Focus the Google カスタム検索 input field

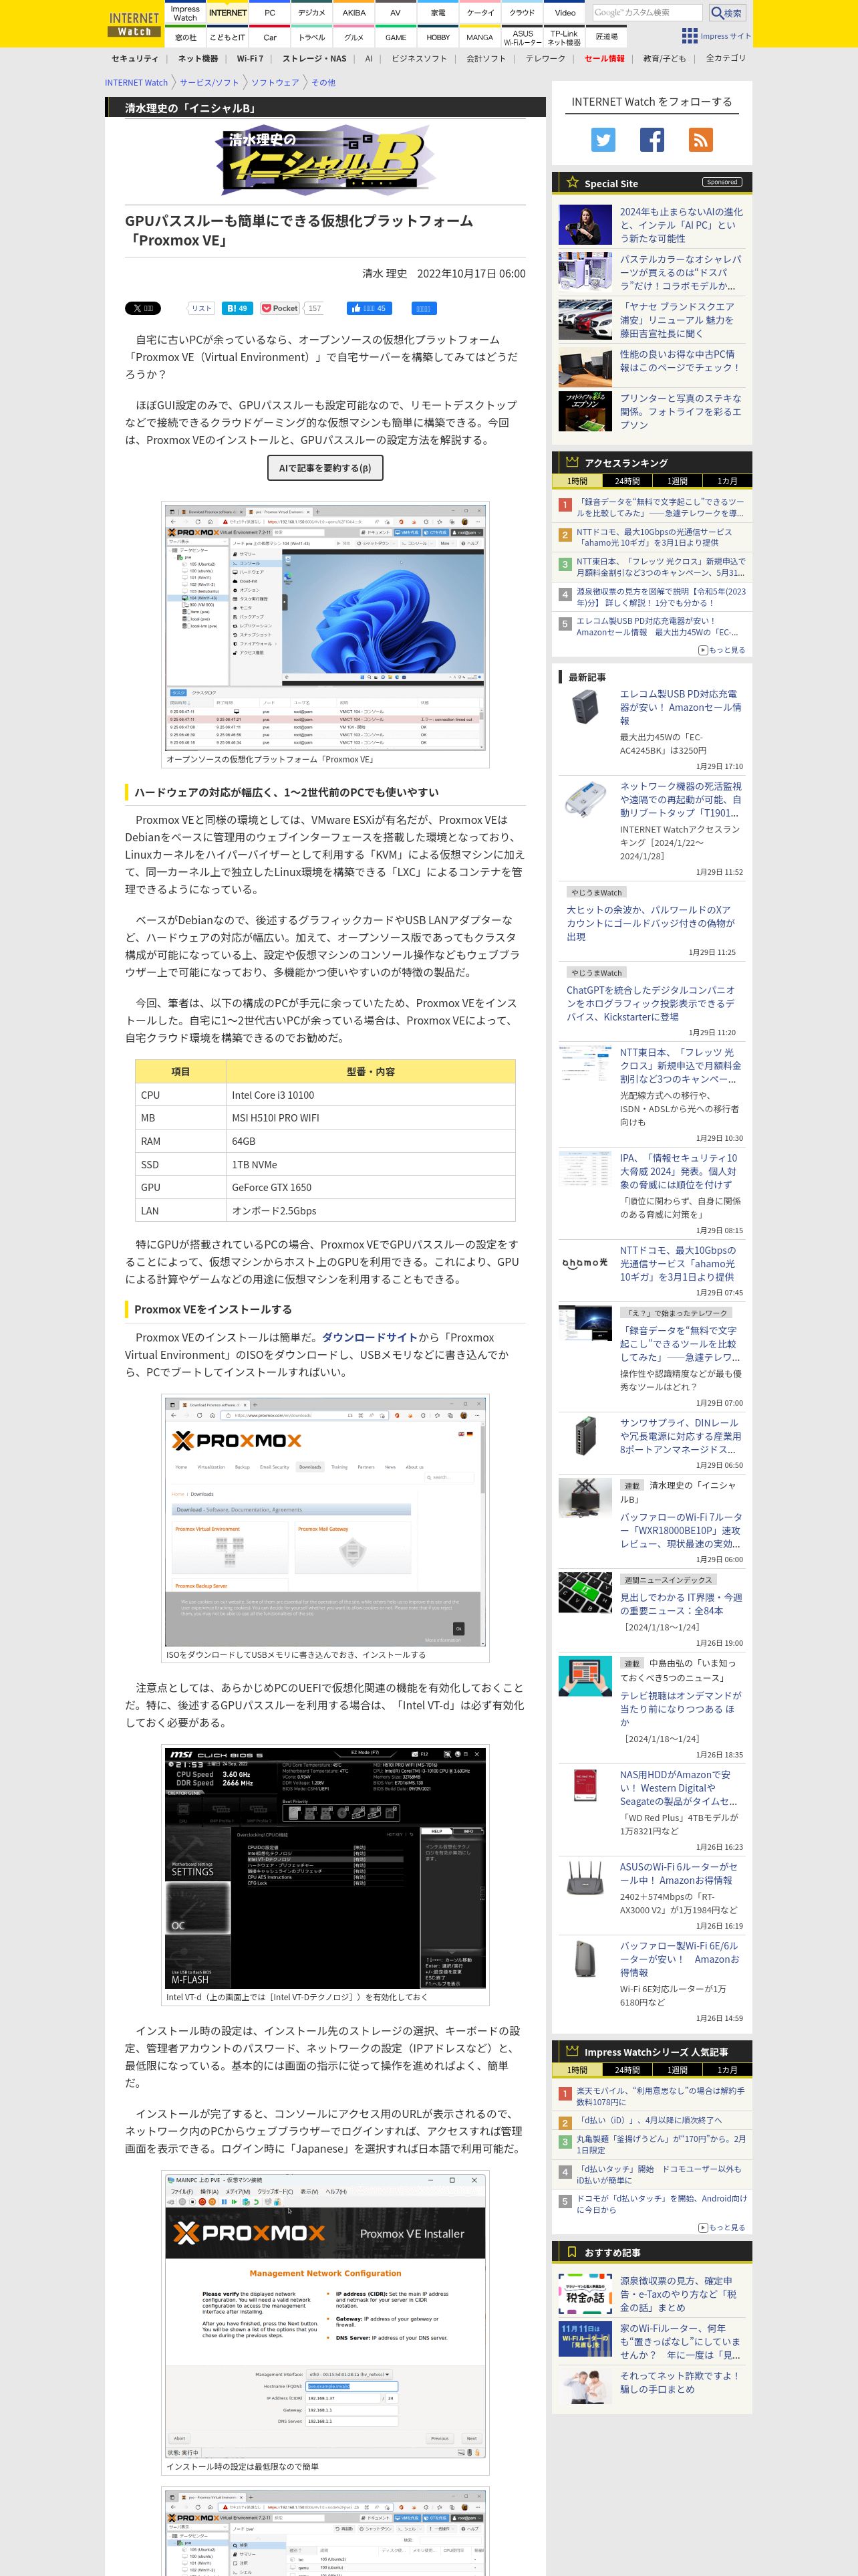(x=646, y=13)
